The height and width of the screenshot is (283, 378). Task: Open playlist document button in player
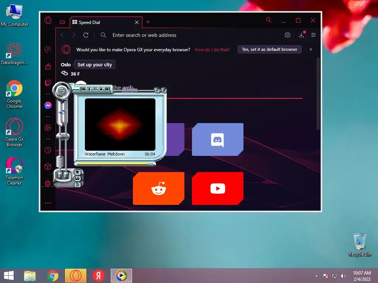[x=77, y=185]
